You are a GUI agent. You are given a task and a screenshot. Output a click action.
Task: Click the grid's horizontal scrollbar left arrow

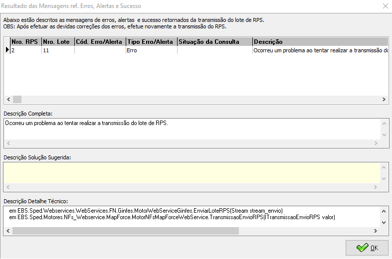point(8,99)
